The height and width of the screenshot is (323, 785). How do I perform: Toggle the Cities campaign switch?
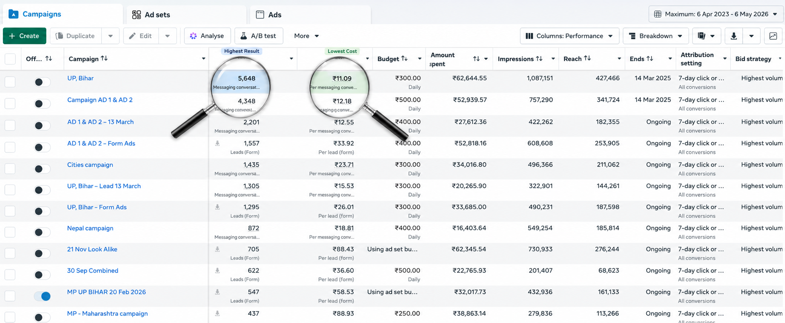(x=42, y=169)
